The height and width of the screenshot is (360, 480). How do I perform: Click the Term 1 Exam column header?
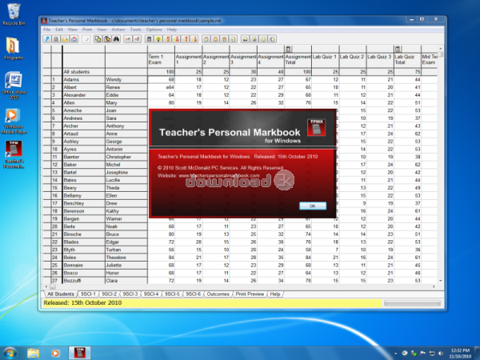(161, 60)
